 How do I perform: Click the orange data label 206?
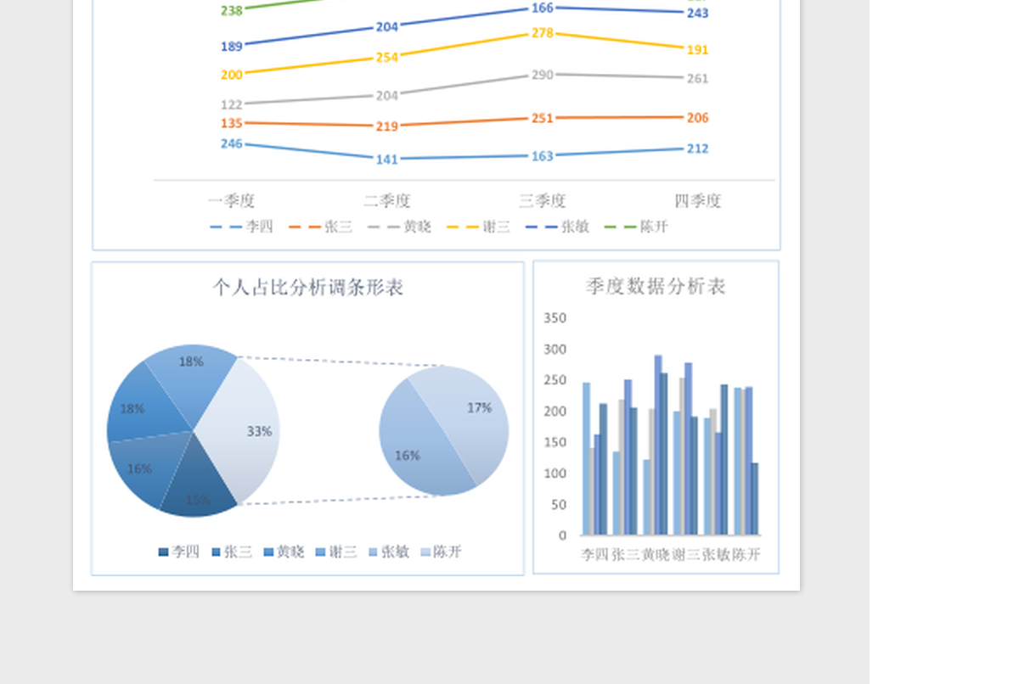coord(697,118)
